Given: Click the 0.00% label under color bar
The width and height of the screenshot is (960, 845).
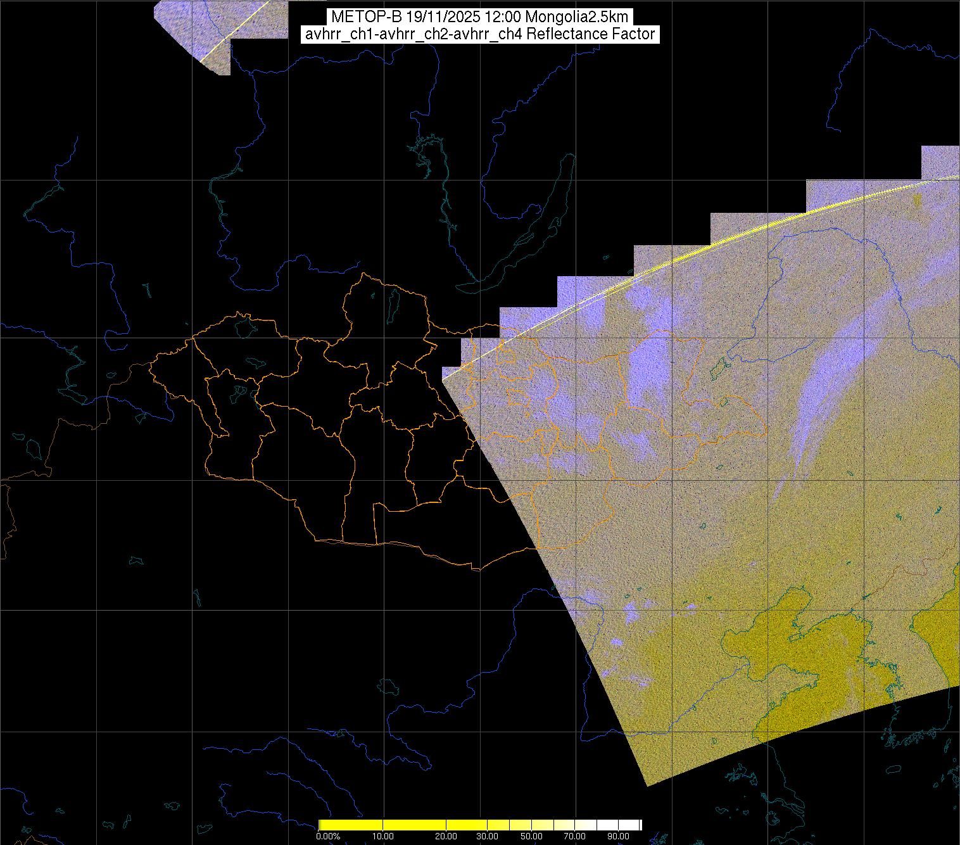Looking at the screenshot, I should 328,836.
